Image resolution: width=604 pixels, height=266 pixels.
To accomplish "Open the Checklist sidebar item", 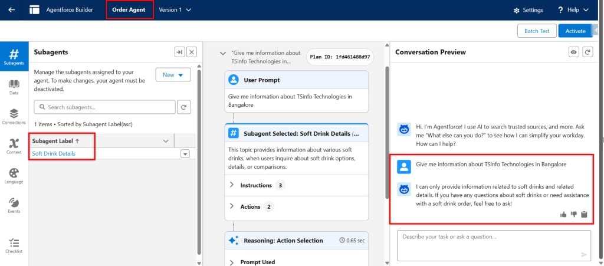I will (14, 246).
